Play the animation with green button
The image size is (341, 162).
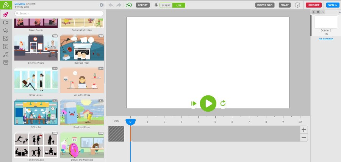[208, 103]
